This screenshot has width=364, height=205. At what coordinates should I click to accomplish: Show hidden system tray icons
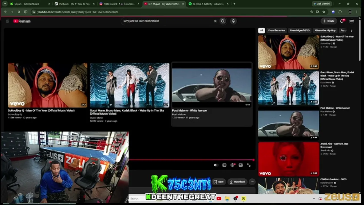click(x=314, y=198)
